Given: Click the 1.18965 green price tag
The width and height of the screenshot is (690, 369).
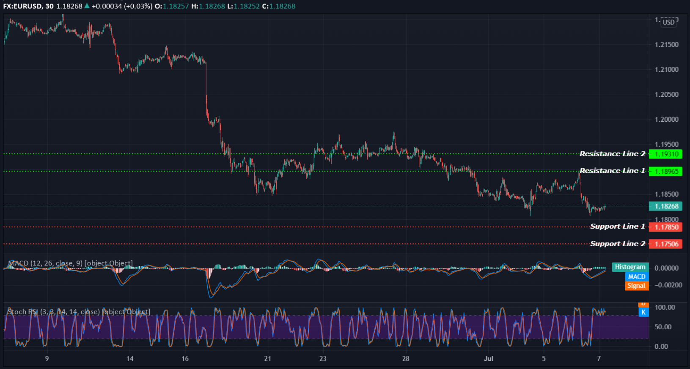Looking at the screenshot, I should 665,172.
